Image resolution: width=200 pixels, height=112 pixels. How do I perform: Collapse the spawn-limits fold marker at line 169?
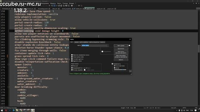8,64
